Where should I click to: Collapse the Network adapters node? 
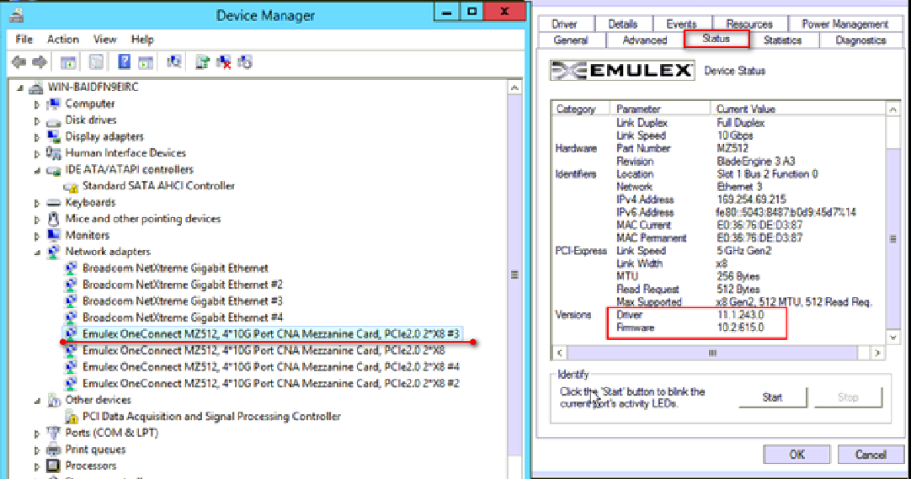(37, 253)
